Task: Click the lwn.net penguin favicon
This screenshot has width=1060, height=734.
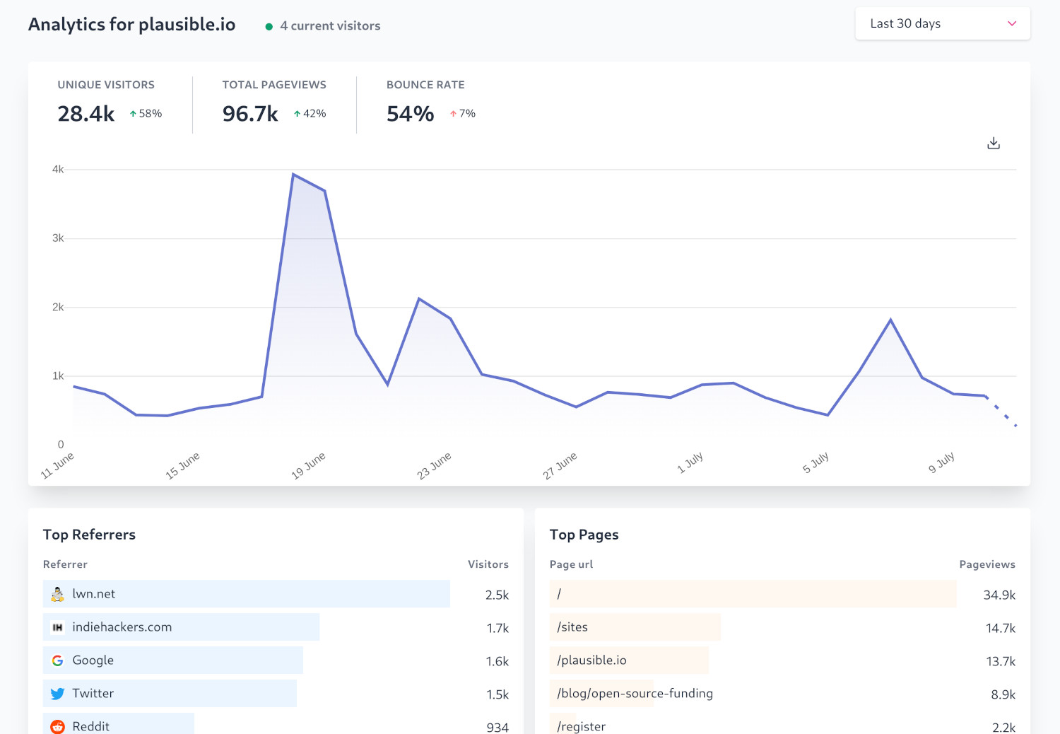Action: [x=57, y=594]
